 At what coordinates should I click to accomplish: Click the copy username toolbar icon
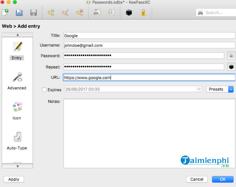coord(97,13)
